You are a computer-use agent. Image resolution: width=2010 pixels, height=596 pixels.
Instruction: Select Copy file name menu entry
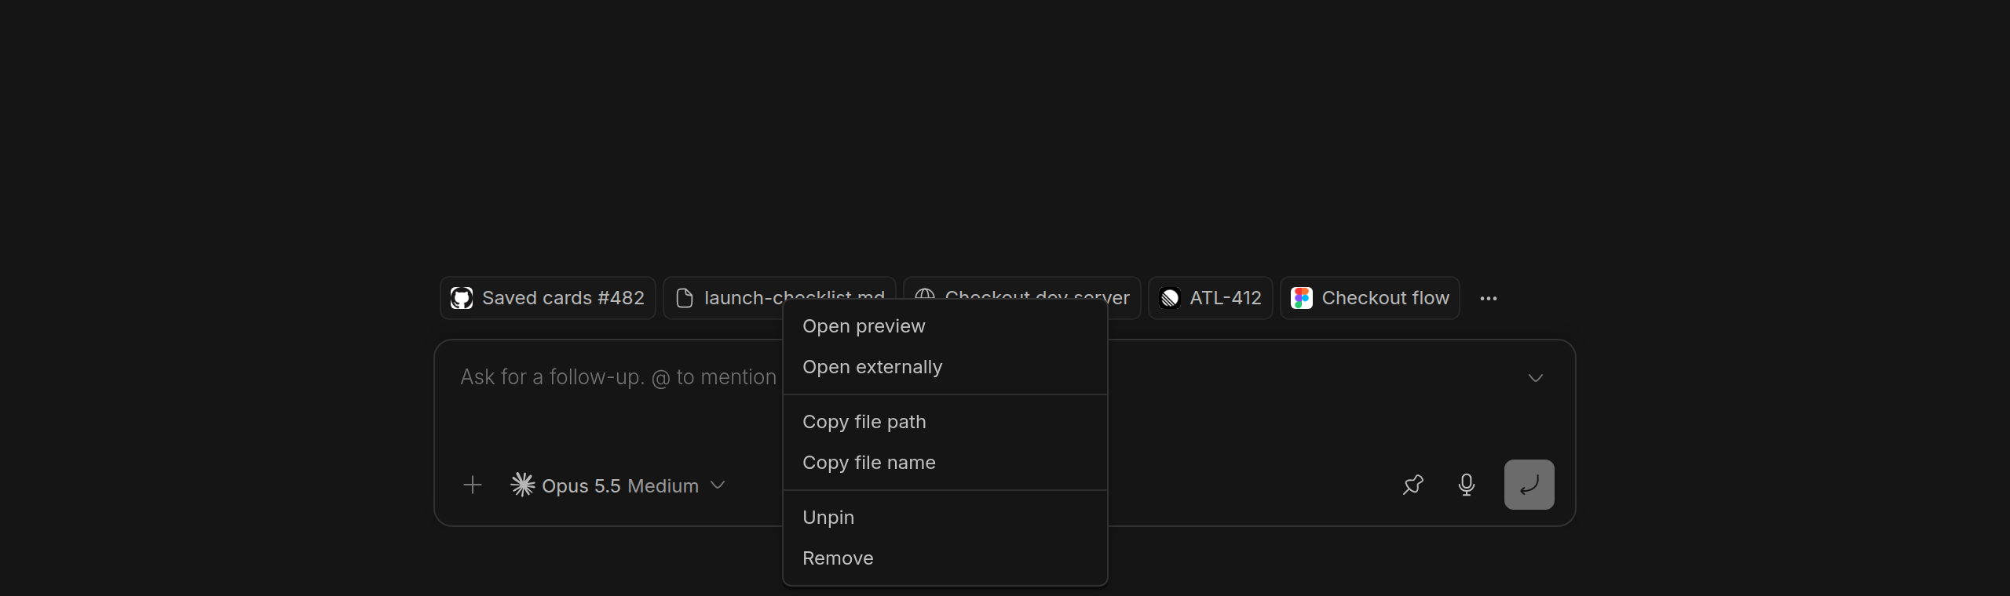[x=945, y=463]
